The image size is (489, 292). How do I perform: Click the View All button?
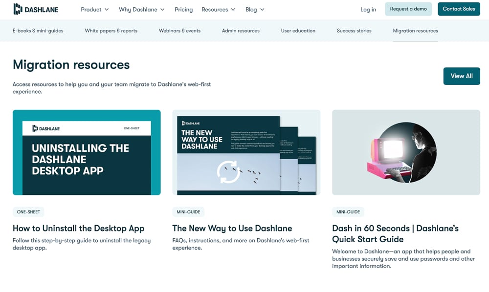pos(461,76)
